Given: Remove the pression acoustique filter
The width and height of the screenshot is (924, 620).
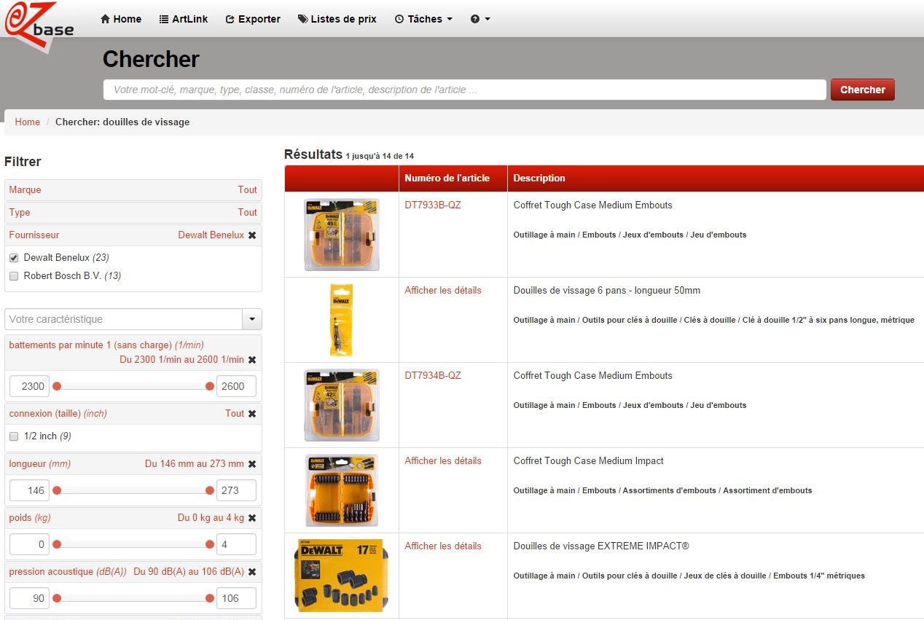Looking at the screenshot, I should (x=252, y=572).
